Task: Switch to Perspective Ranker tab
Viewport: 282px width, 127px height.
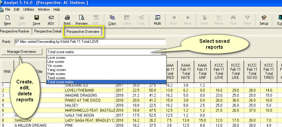Action: coord(15,31)
